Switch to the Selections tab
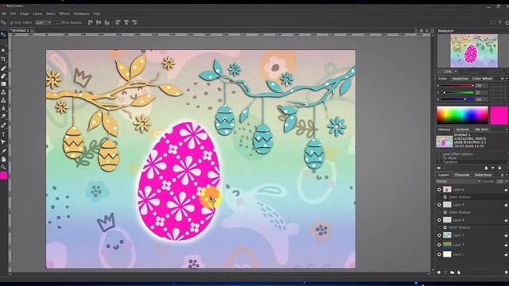The image size is (509, 286). (x=483, y=175)
